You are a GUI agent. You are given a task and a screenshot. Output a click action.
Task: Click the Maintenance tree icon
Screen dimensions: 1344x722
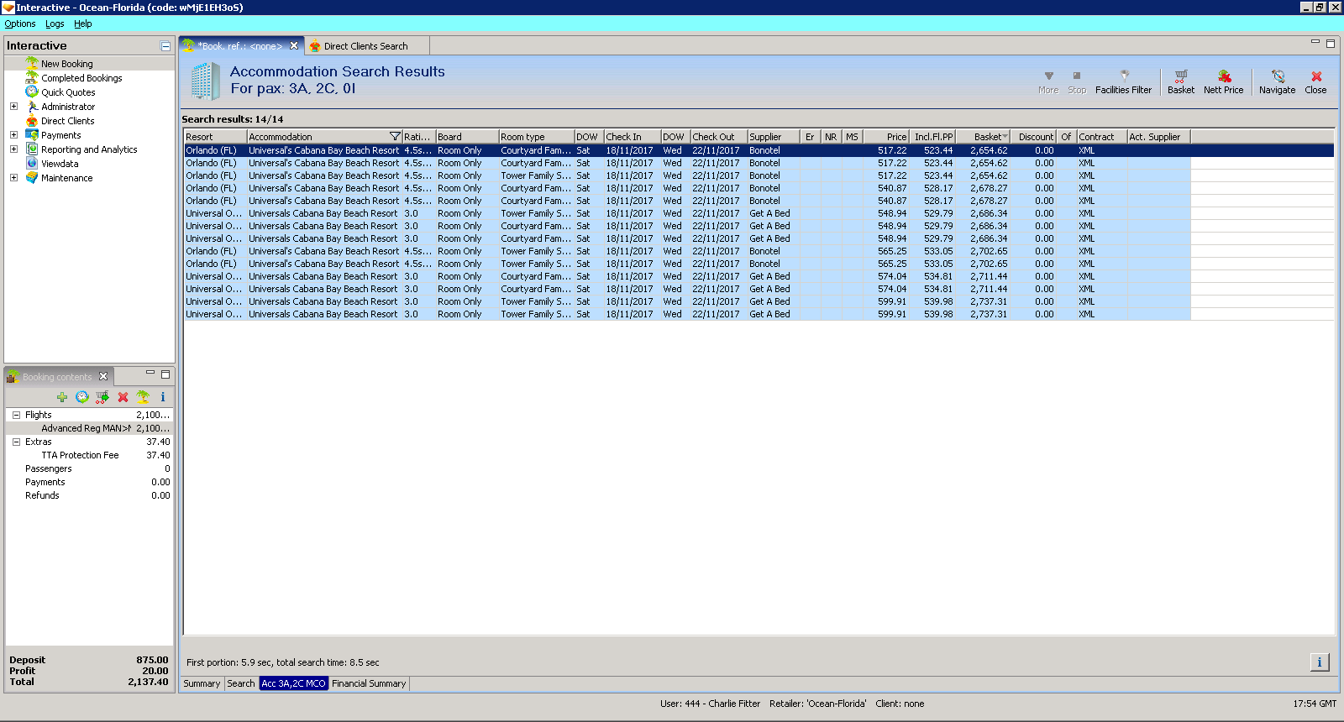point(32,177)
